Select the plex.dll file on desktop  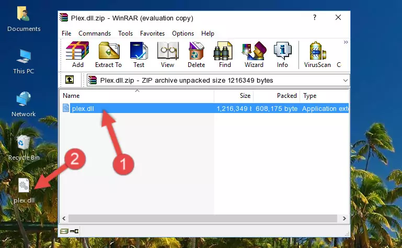[24, 191]
